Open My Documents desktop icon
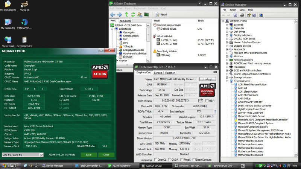The image size is (301, 169). click(8, 6)
